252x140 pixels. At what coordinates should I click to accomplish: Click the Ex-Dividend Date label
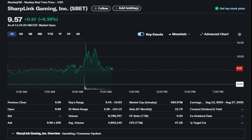click(x=201, y=116)
